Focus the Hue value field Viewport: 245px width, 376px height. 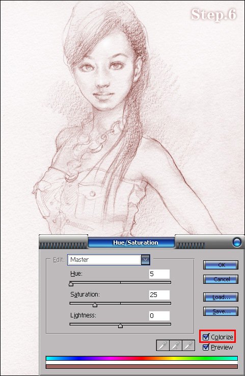pos(159,274)
